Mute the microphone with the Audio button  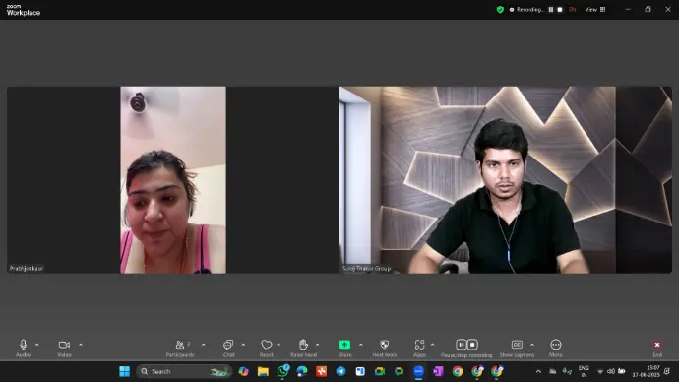pos(23,349)
